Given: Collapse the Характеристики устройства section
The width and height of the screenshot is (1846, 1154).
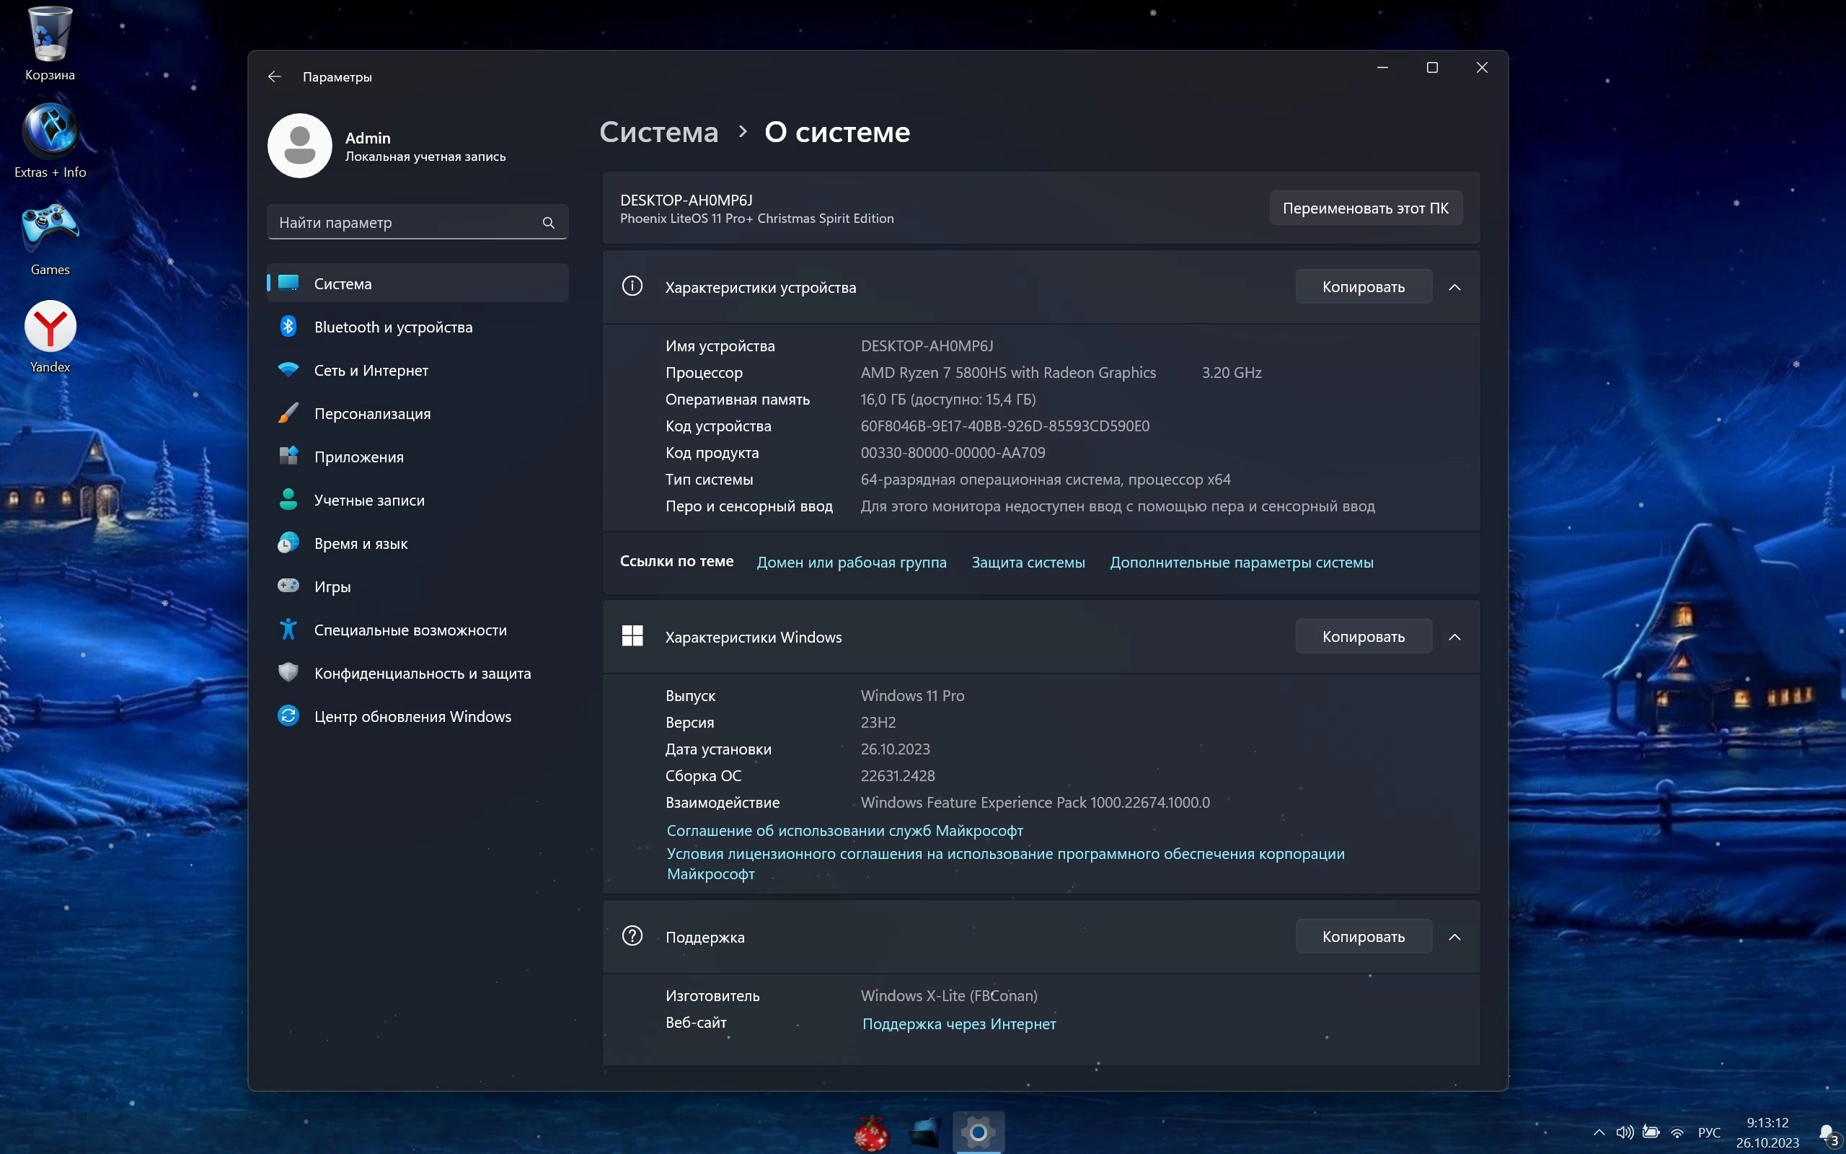Looking at the screenshot, I should (1454, 287).
